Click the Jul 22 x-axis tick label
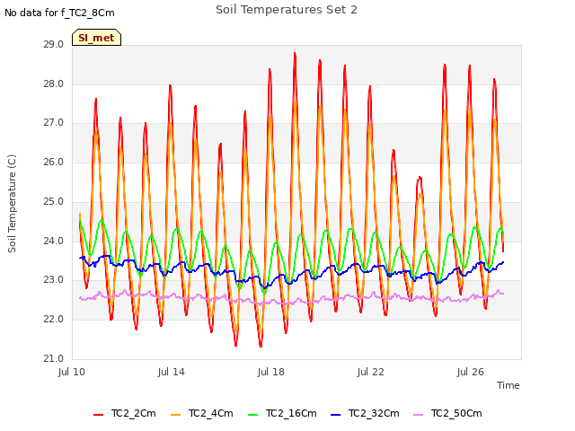Image resolution: width=575 pixels, height=431 pixels. coord(371,372)
